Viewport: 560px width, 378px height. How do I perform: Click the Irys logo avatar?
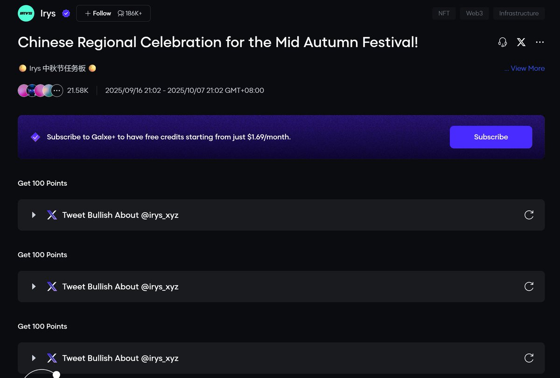tap(26, 14)
